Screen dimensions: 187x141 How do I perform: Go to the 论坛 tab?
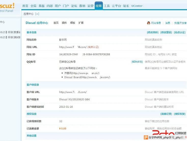coord(74,6)
